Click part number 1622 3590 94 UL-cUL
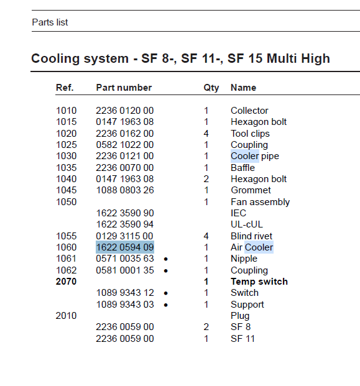Image resolution: width=360 pixels, height=386 pixels. tap(125, 224)
